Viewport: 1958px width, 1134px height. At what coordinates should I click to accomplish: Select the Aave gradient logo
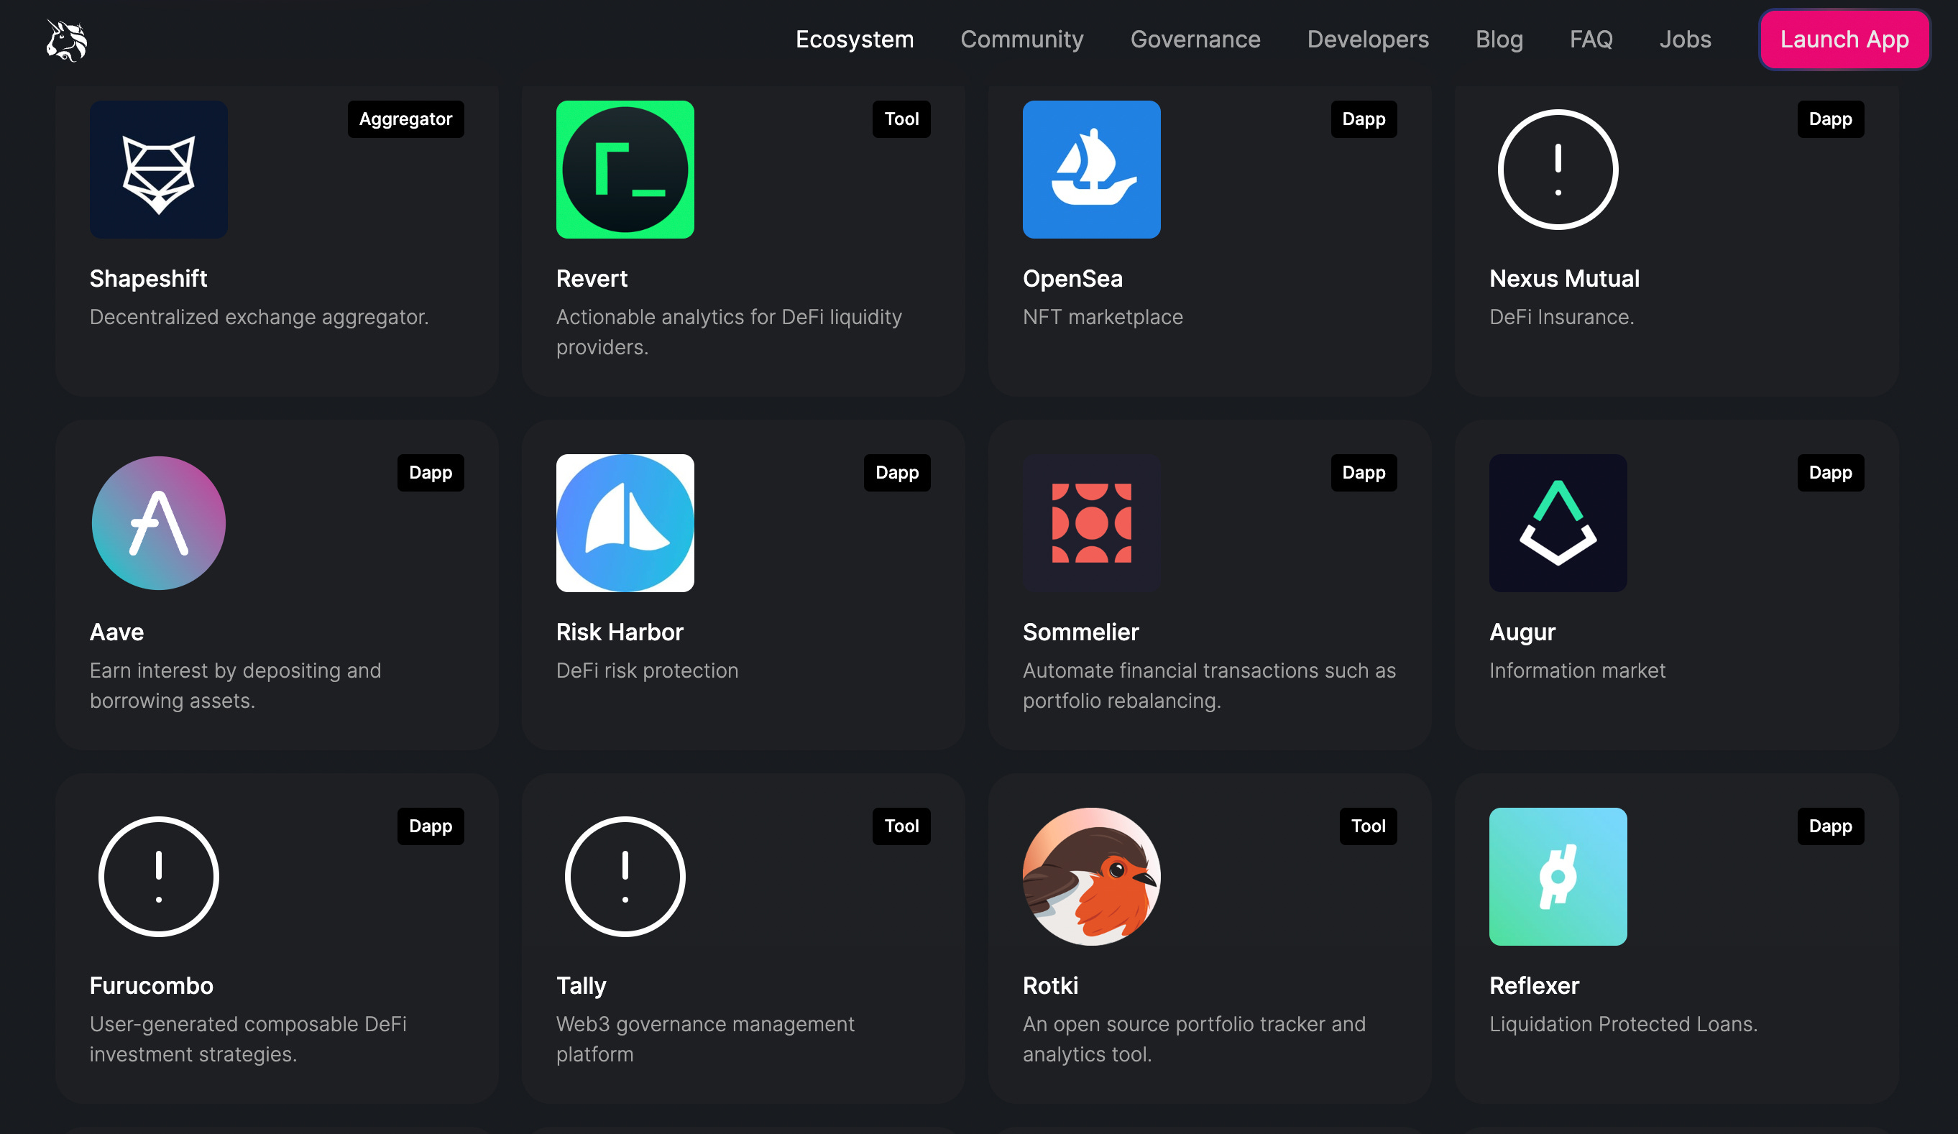click(159, 522)
